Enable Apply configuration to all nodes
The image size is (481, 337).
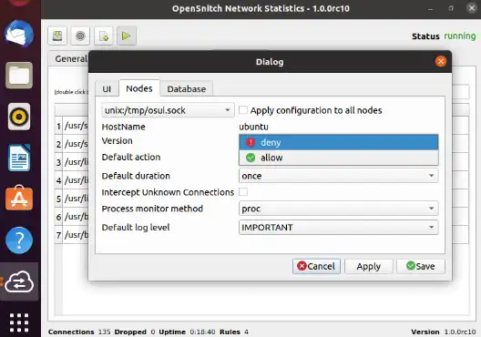pos(243,110)
